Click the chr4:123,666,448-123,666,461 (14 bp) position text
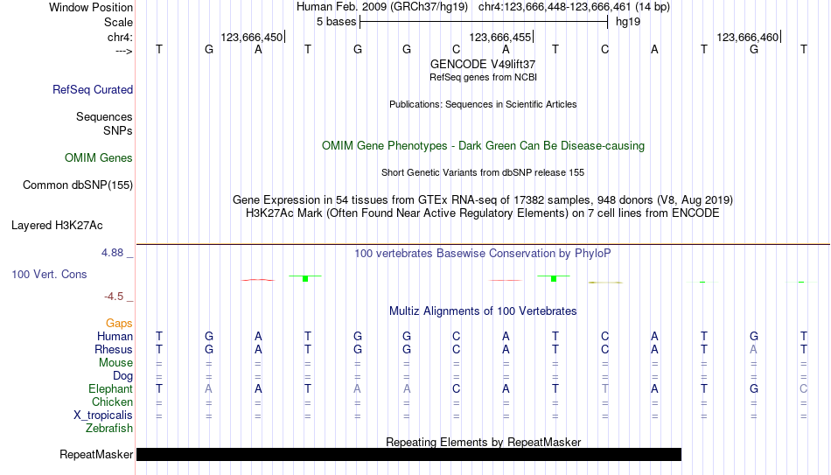The width and height of the screenshot is (831, 475). click(574, 7)
